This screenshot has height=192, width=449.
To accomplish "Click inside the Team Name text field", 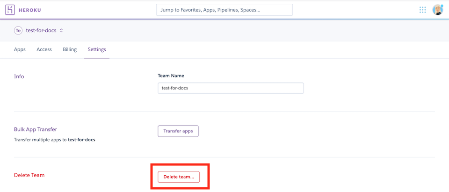I will coord(231,88).
